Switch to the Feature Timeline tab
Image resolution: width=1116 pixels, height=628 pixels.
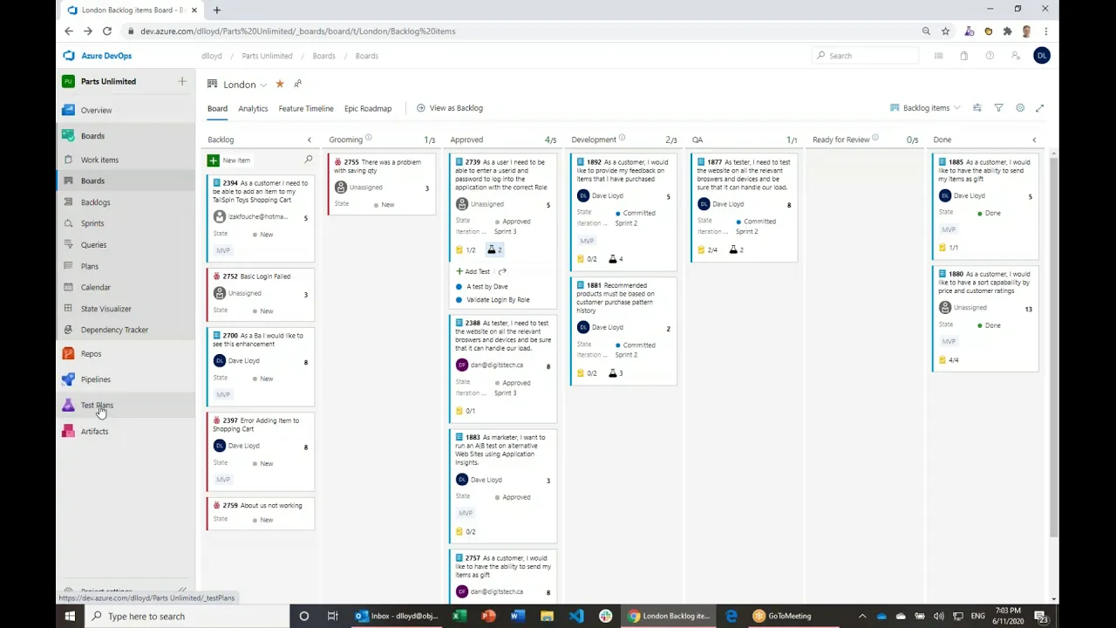[306, 109]
